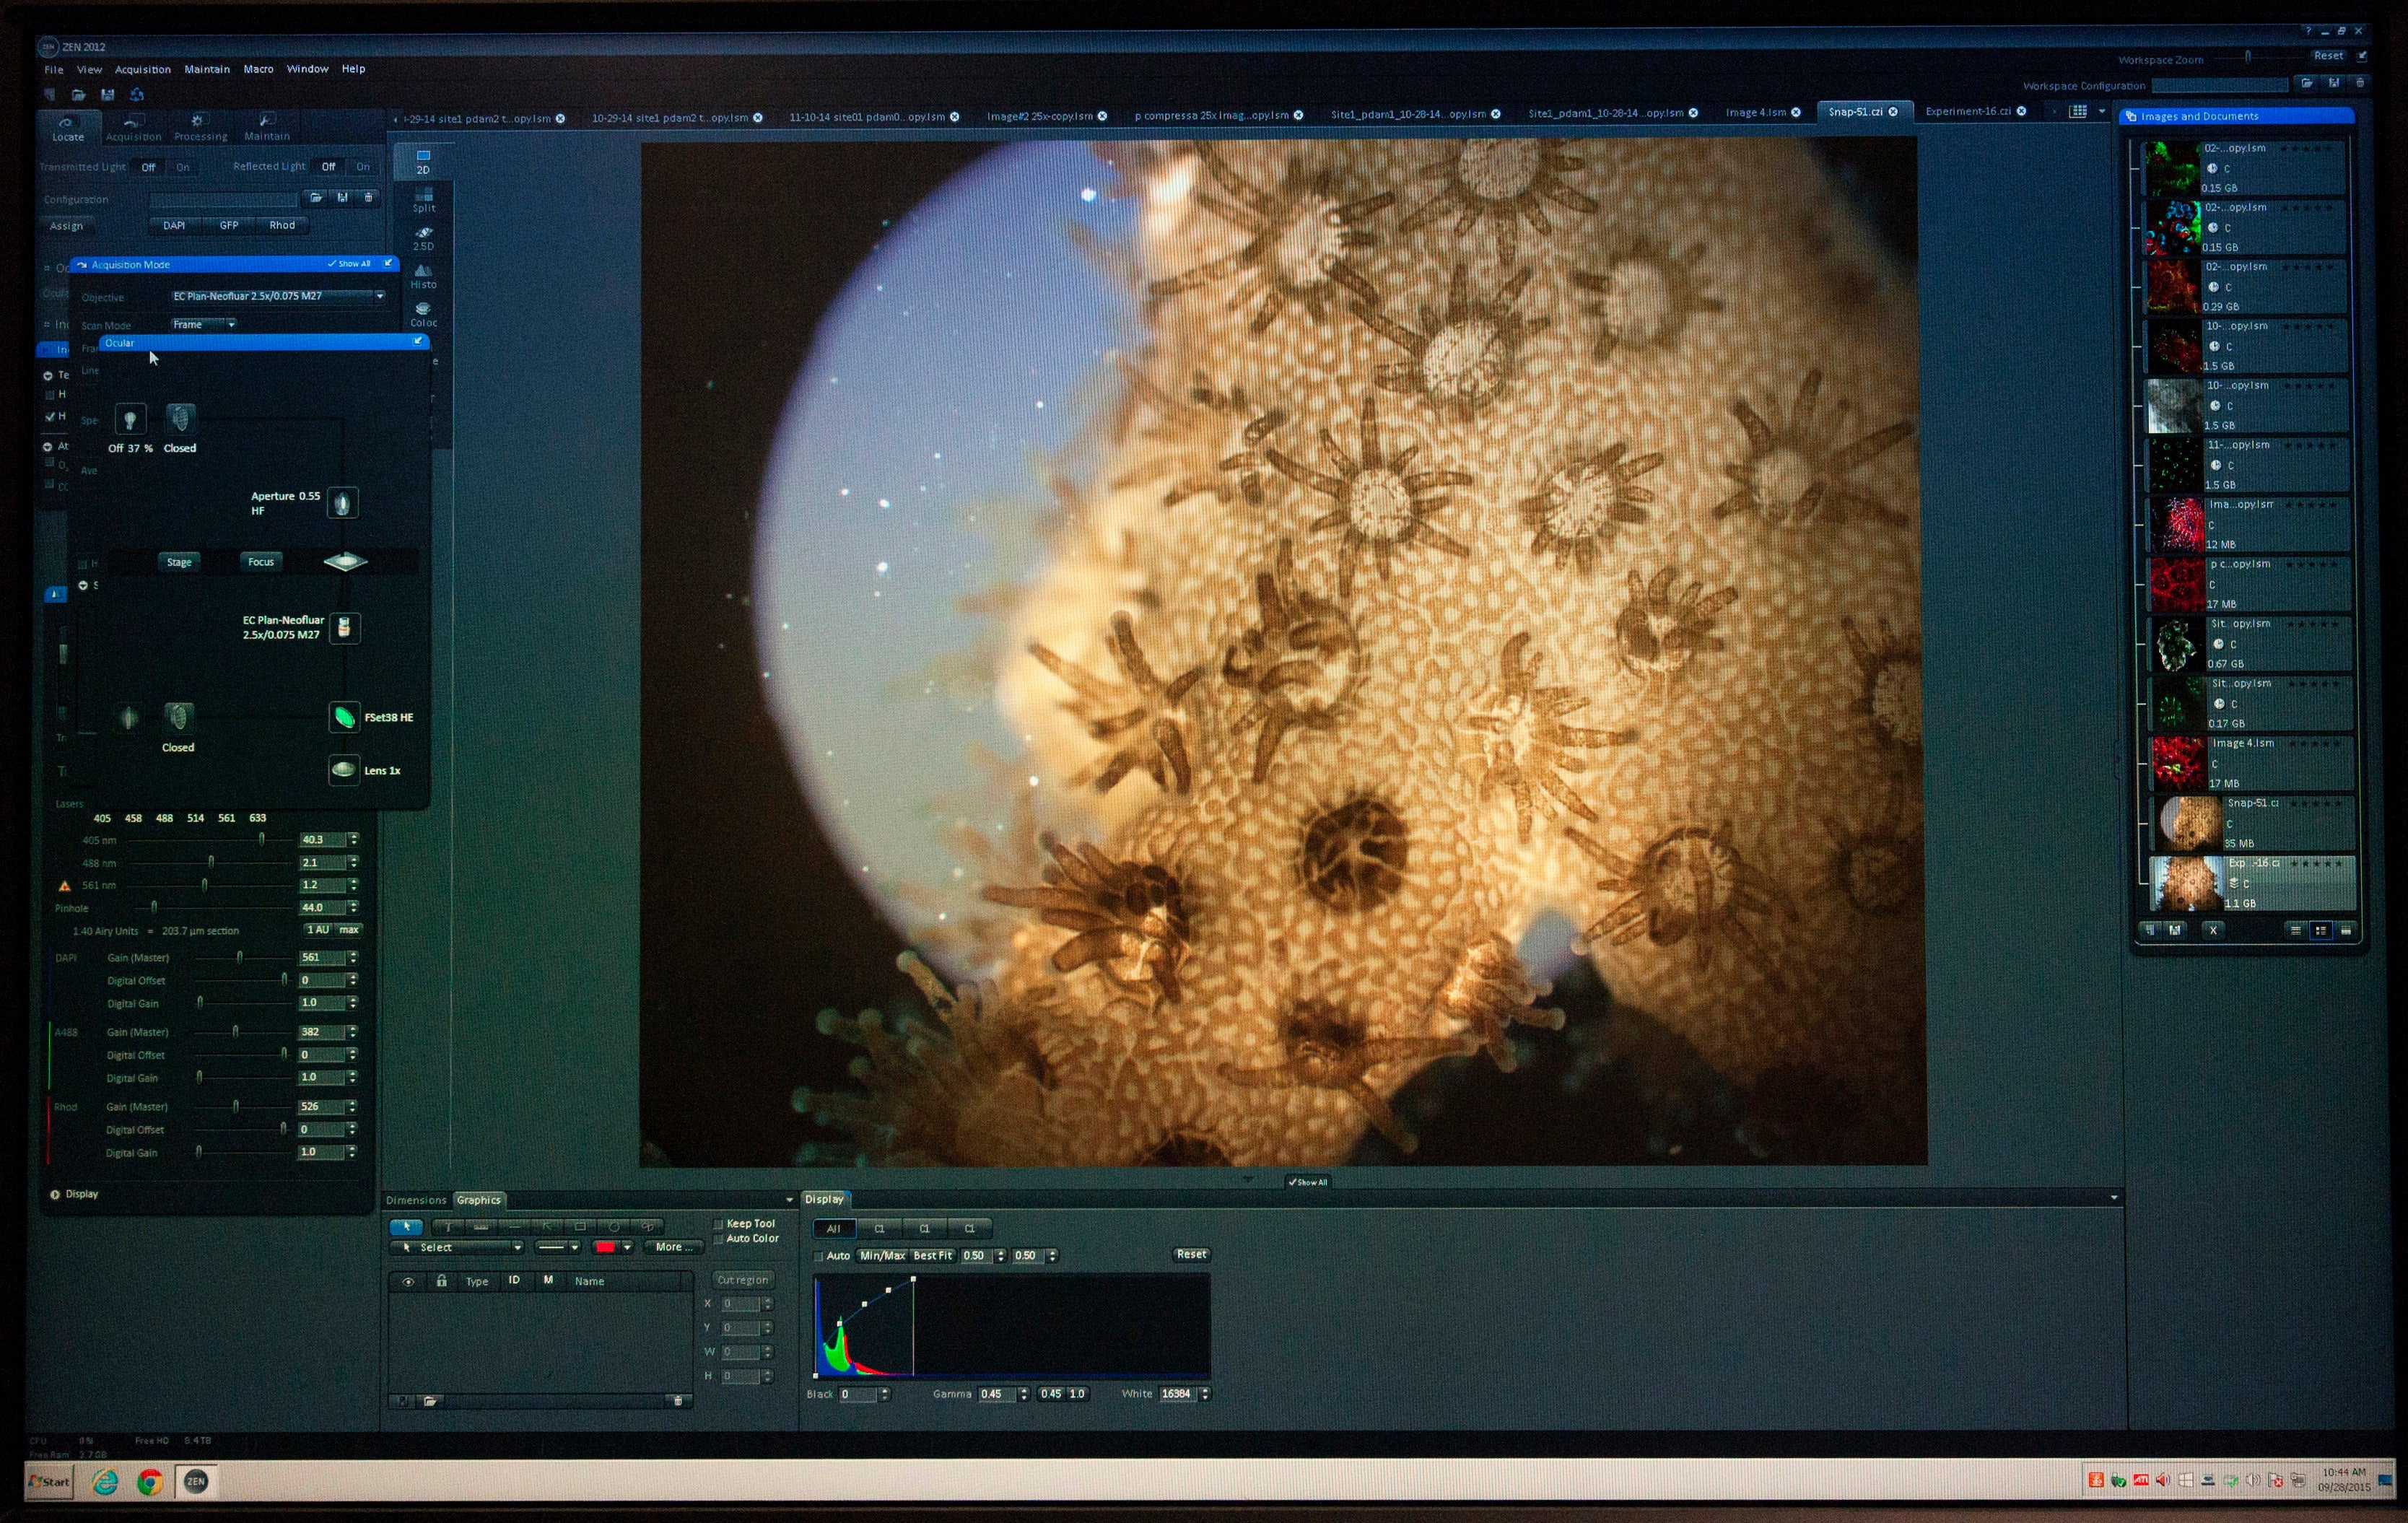2408x1523 pixels.
Task: Click the delete configuration trash icon
Action: point(368,198)
